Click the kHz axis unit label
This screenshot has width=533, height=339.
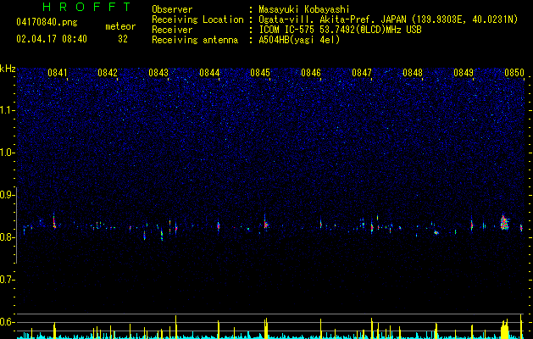tap(8, 69)
